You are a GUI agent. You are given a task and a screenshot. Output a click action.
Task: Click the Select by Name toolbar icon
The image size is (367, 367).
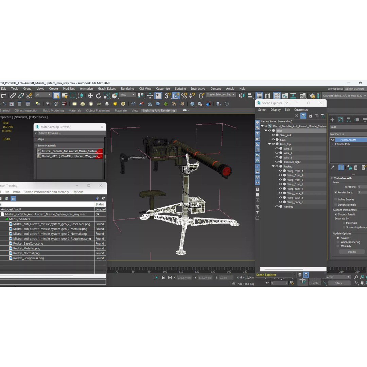click(65, 95)
